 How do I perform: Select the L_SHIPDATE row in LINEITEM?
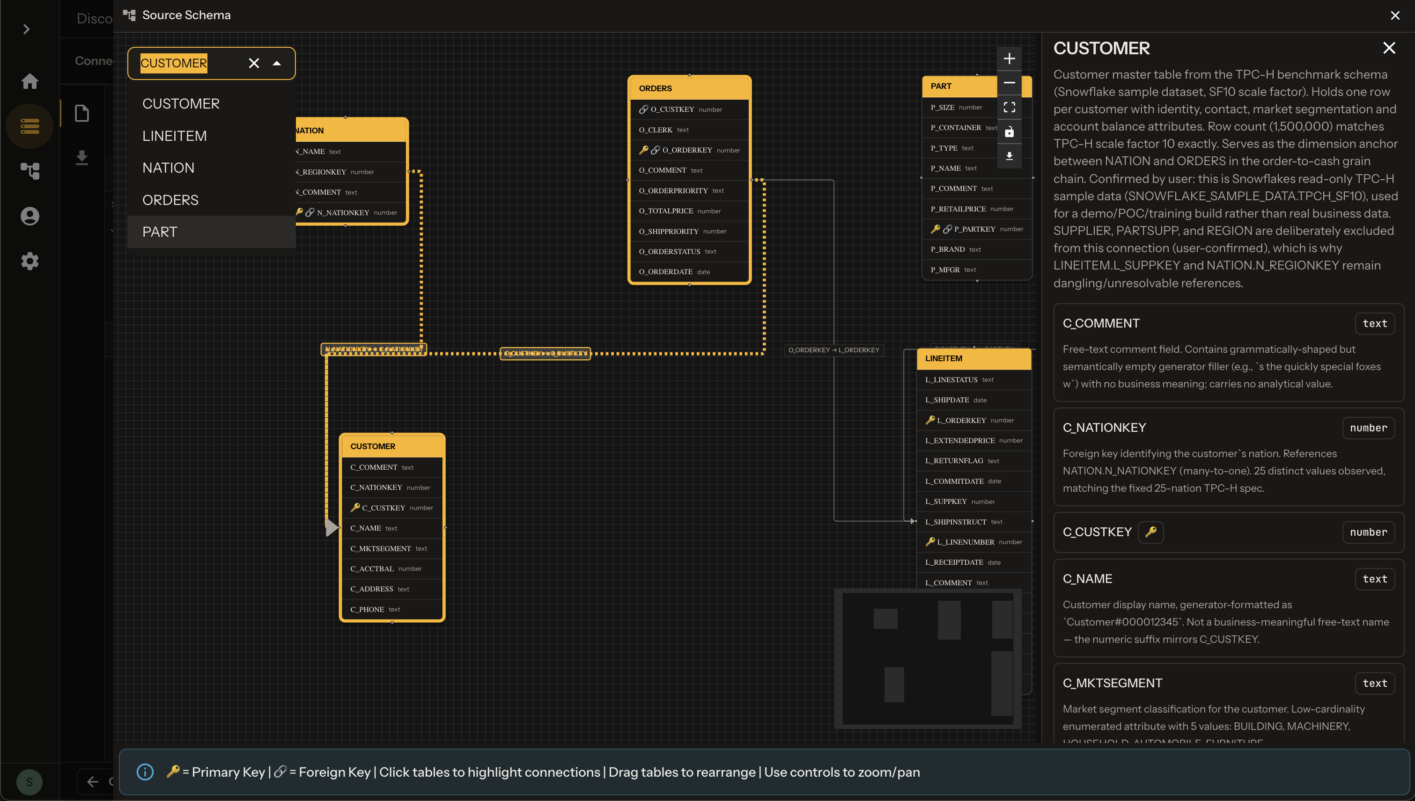pos(973,400)
